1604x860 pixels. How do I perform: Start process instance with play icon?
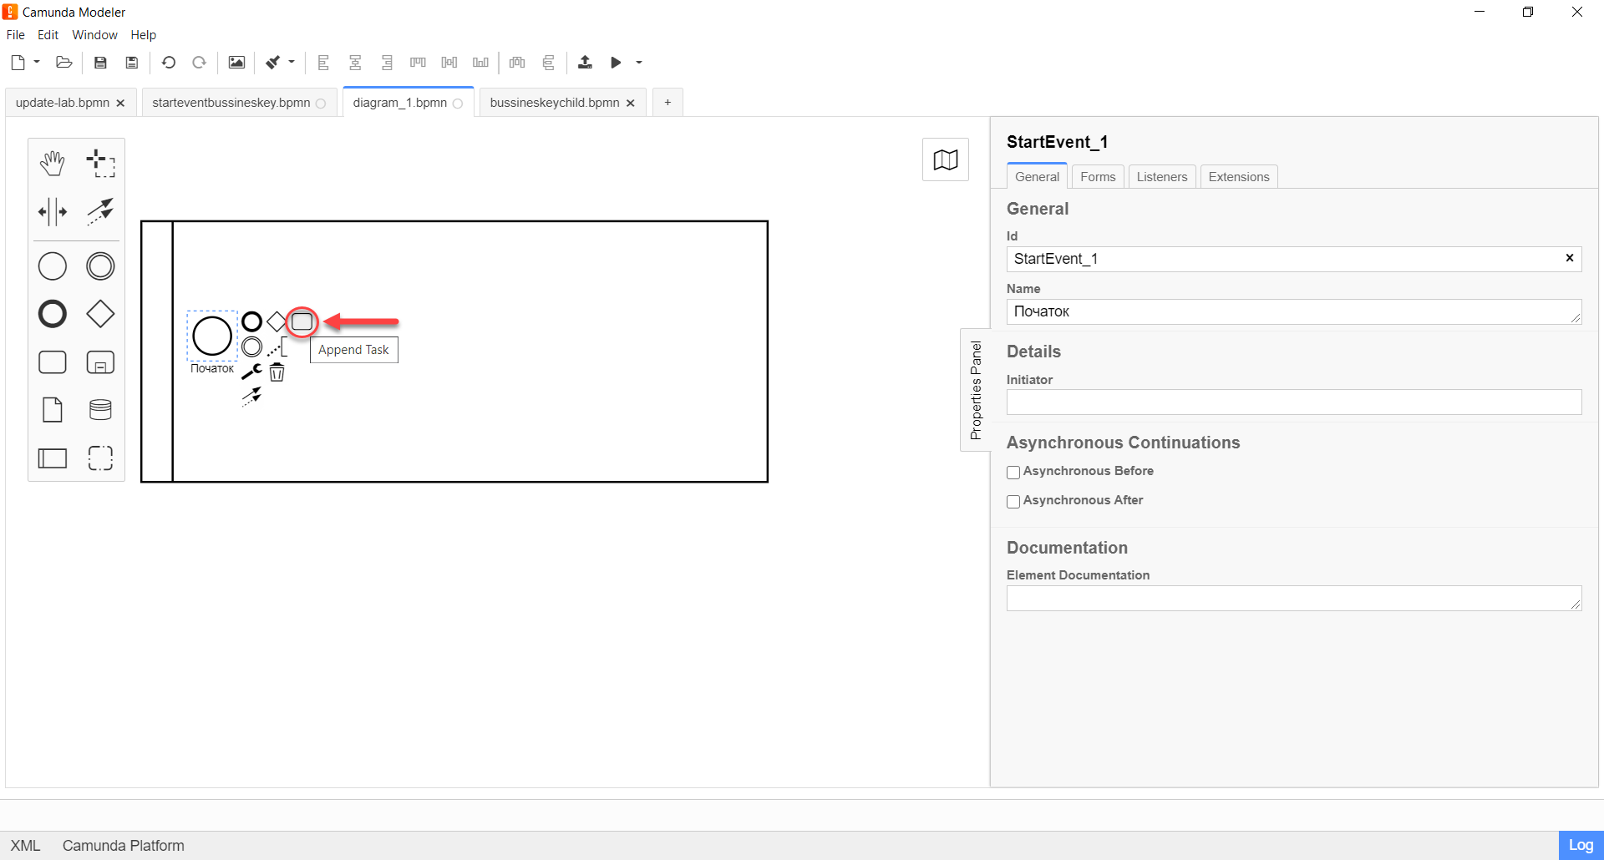coord(617,63)
